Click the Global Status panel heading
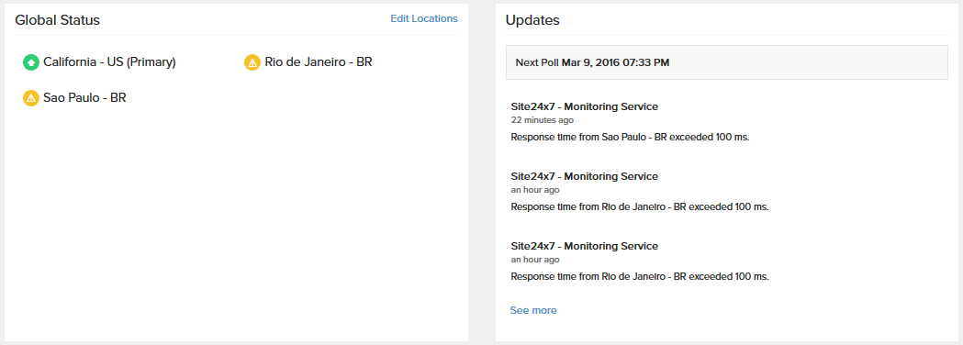 click(x=57, y=20)
